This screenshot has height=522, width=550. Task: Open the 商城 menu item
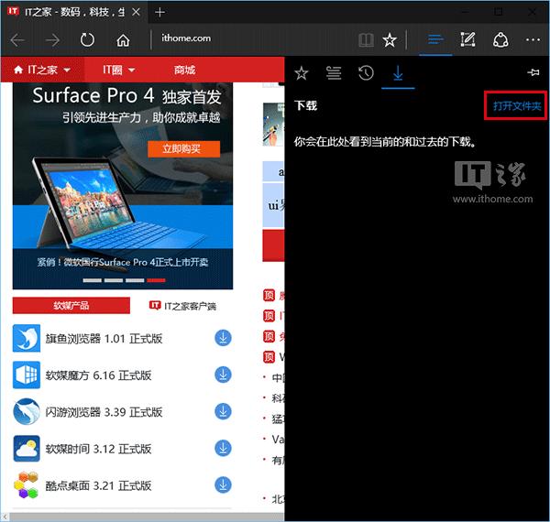pyautogui.click(x=184, y=71)
